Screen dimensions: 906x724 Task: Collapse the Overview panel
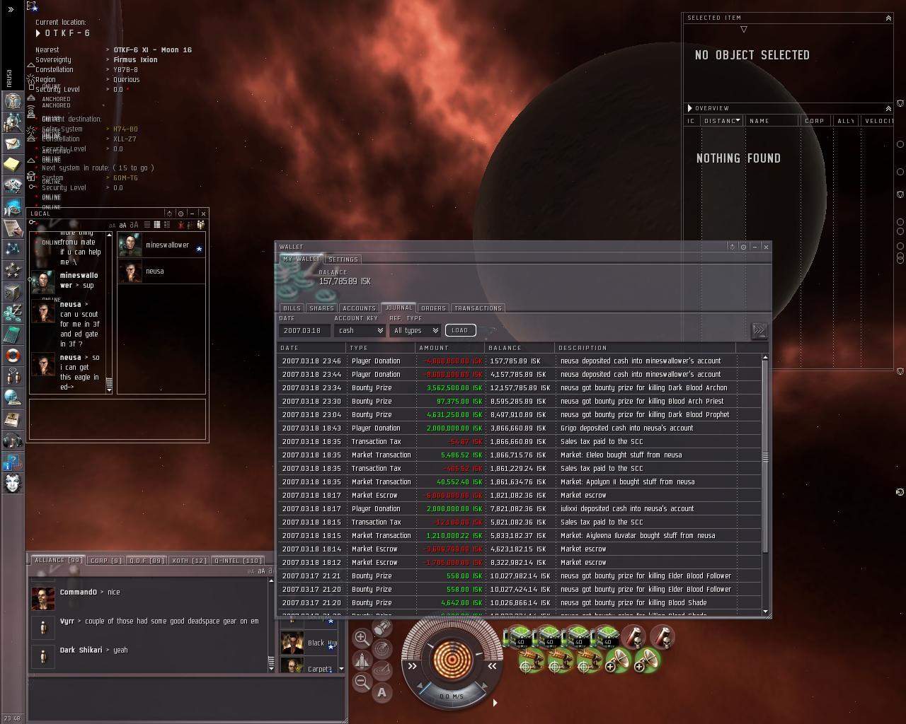pyautogui.click(x=888, y=108)
